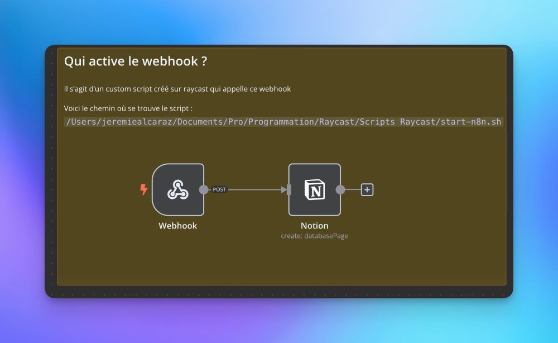Click the red trigger lightning bolt icon
Image resolution: width=558 pixels, height=343 pixels.
[x=144, y=189]
